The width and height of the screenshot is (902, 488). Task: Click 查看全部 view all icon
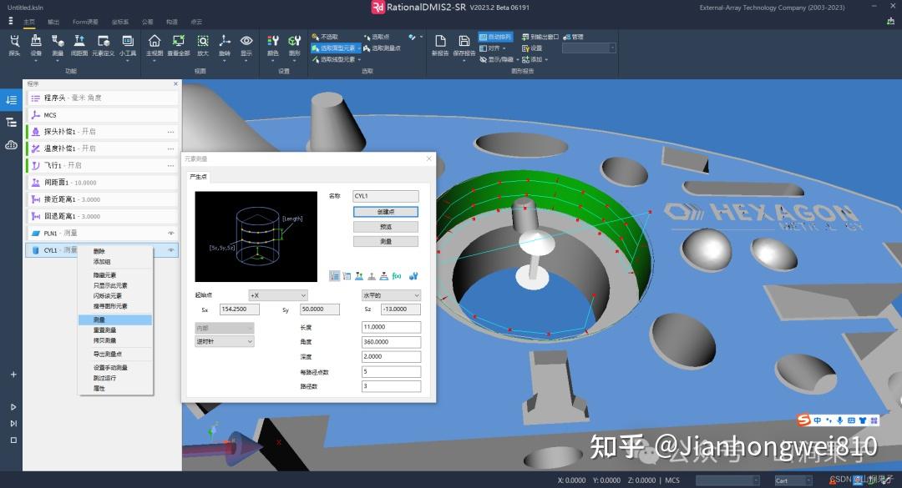pos(179,45)
